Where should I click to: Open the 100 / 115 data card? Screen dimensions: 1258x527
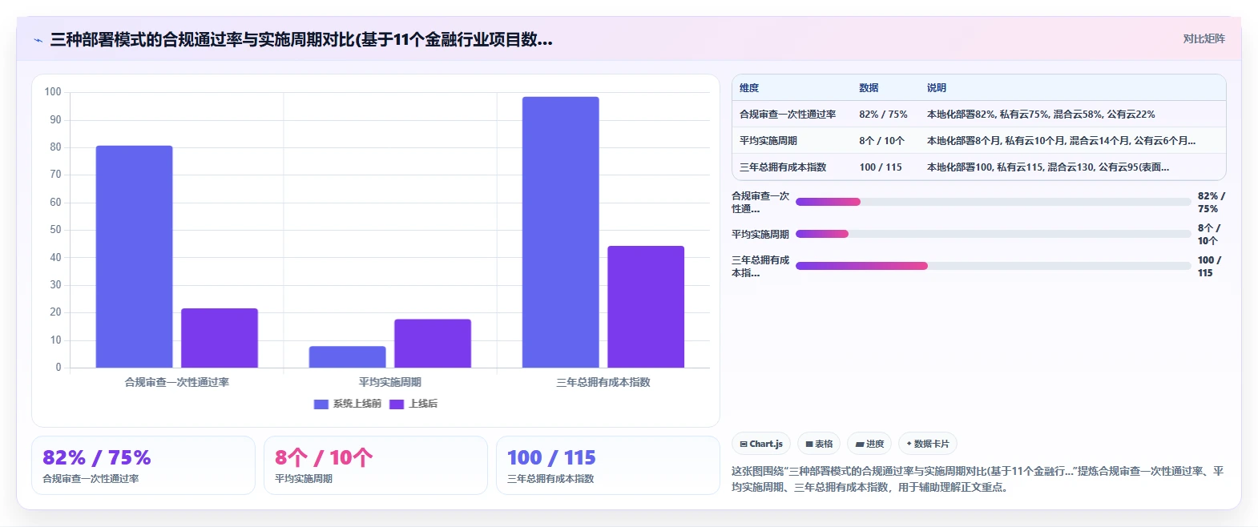(x=608, y=465)
